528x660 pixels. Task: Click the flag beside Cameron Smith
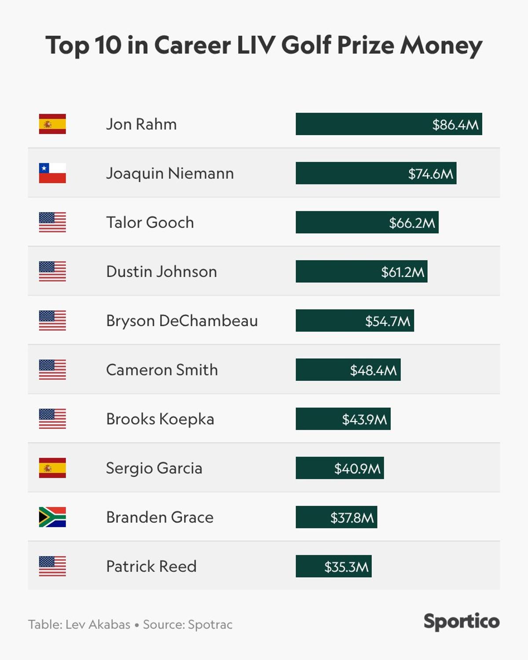pyautogui.click(x=52, y=370)
